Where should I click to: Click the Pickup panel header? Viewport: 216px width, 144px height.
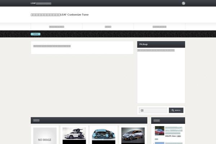tap(161, 44)
